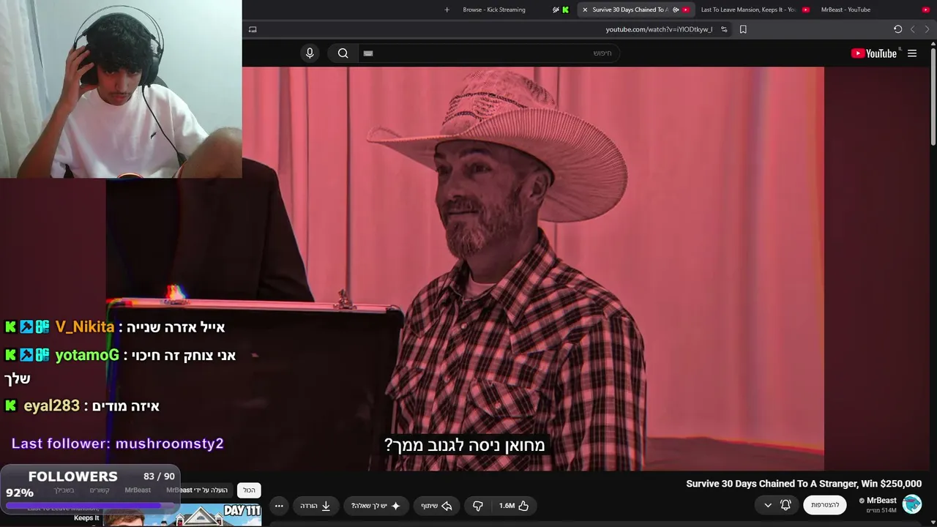Download the video with הורדה button

tap(316, 506)
